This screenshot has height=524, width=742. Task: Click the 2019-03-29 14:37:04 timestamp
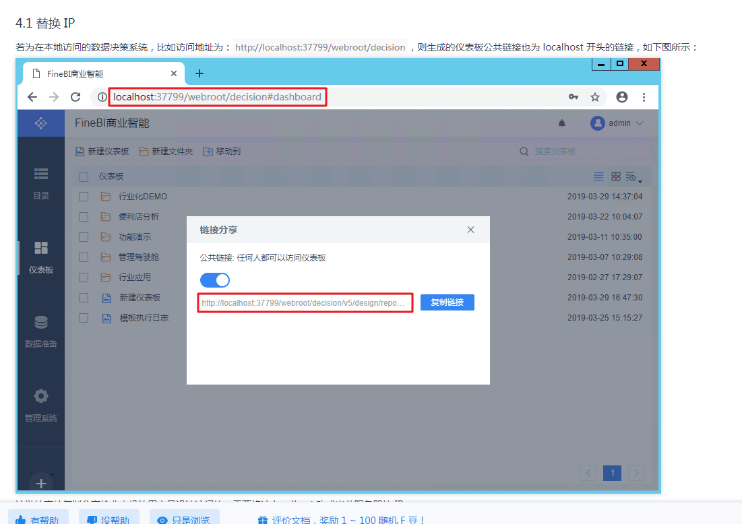tap(605, 197)
